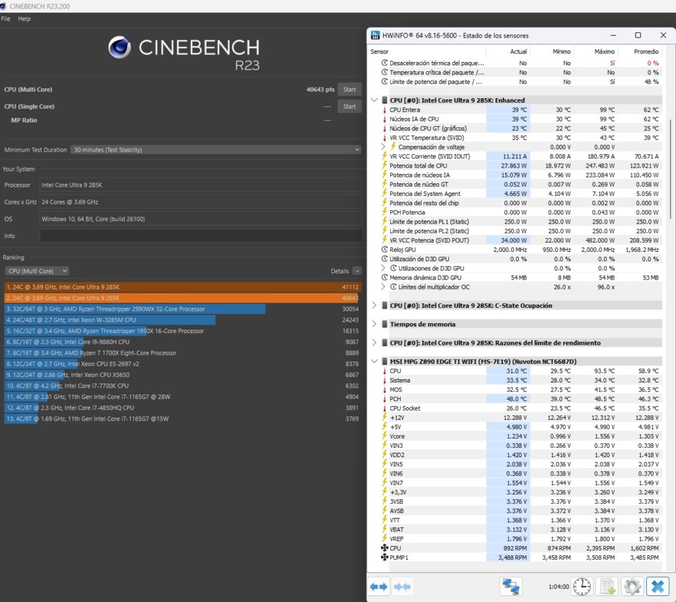Image resolution: width=676 pixels, height=602 pixels.
Task: Collapse CPU [#0] Intel Core Ultra 9 285K: Enhanced section
Action: tap(374, 100)
